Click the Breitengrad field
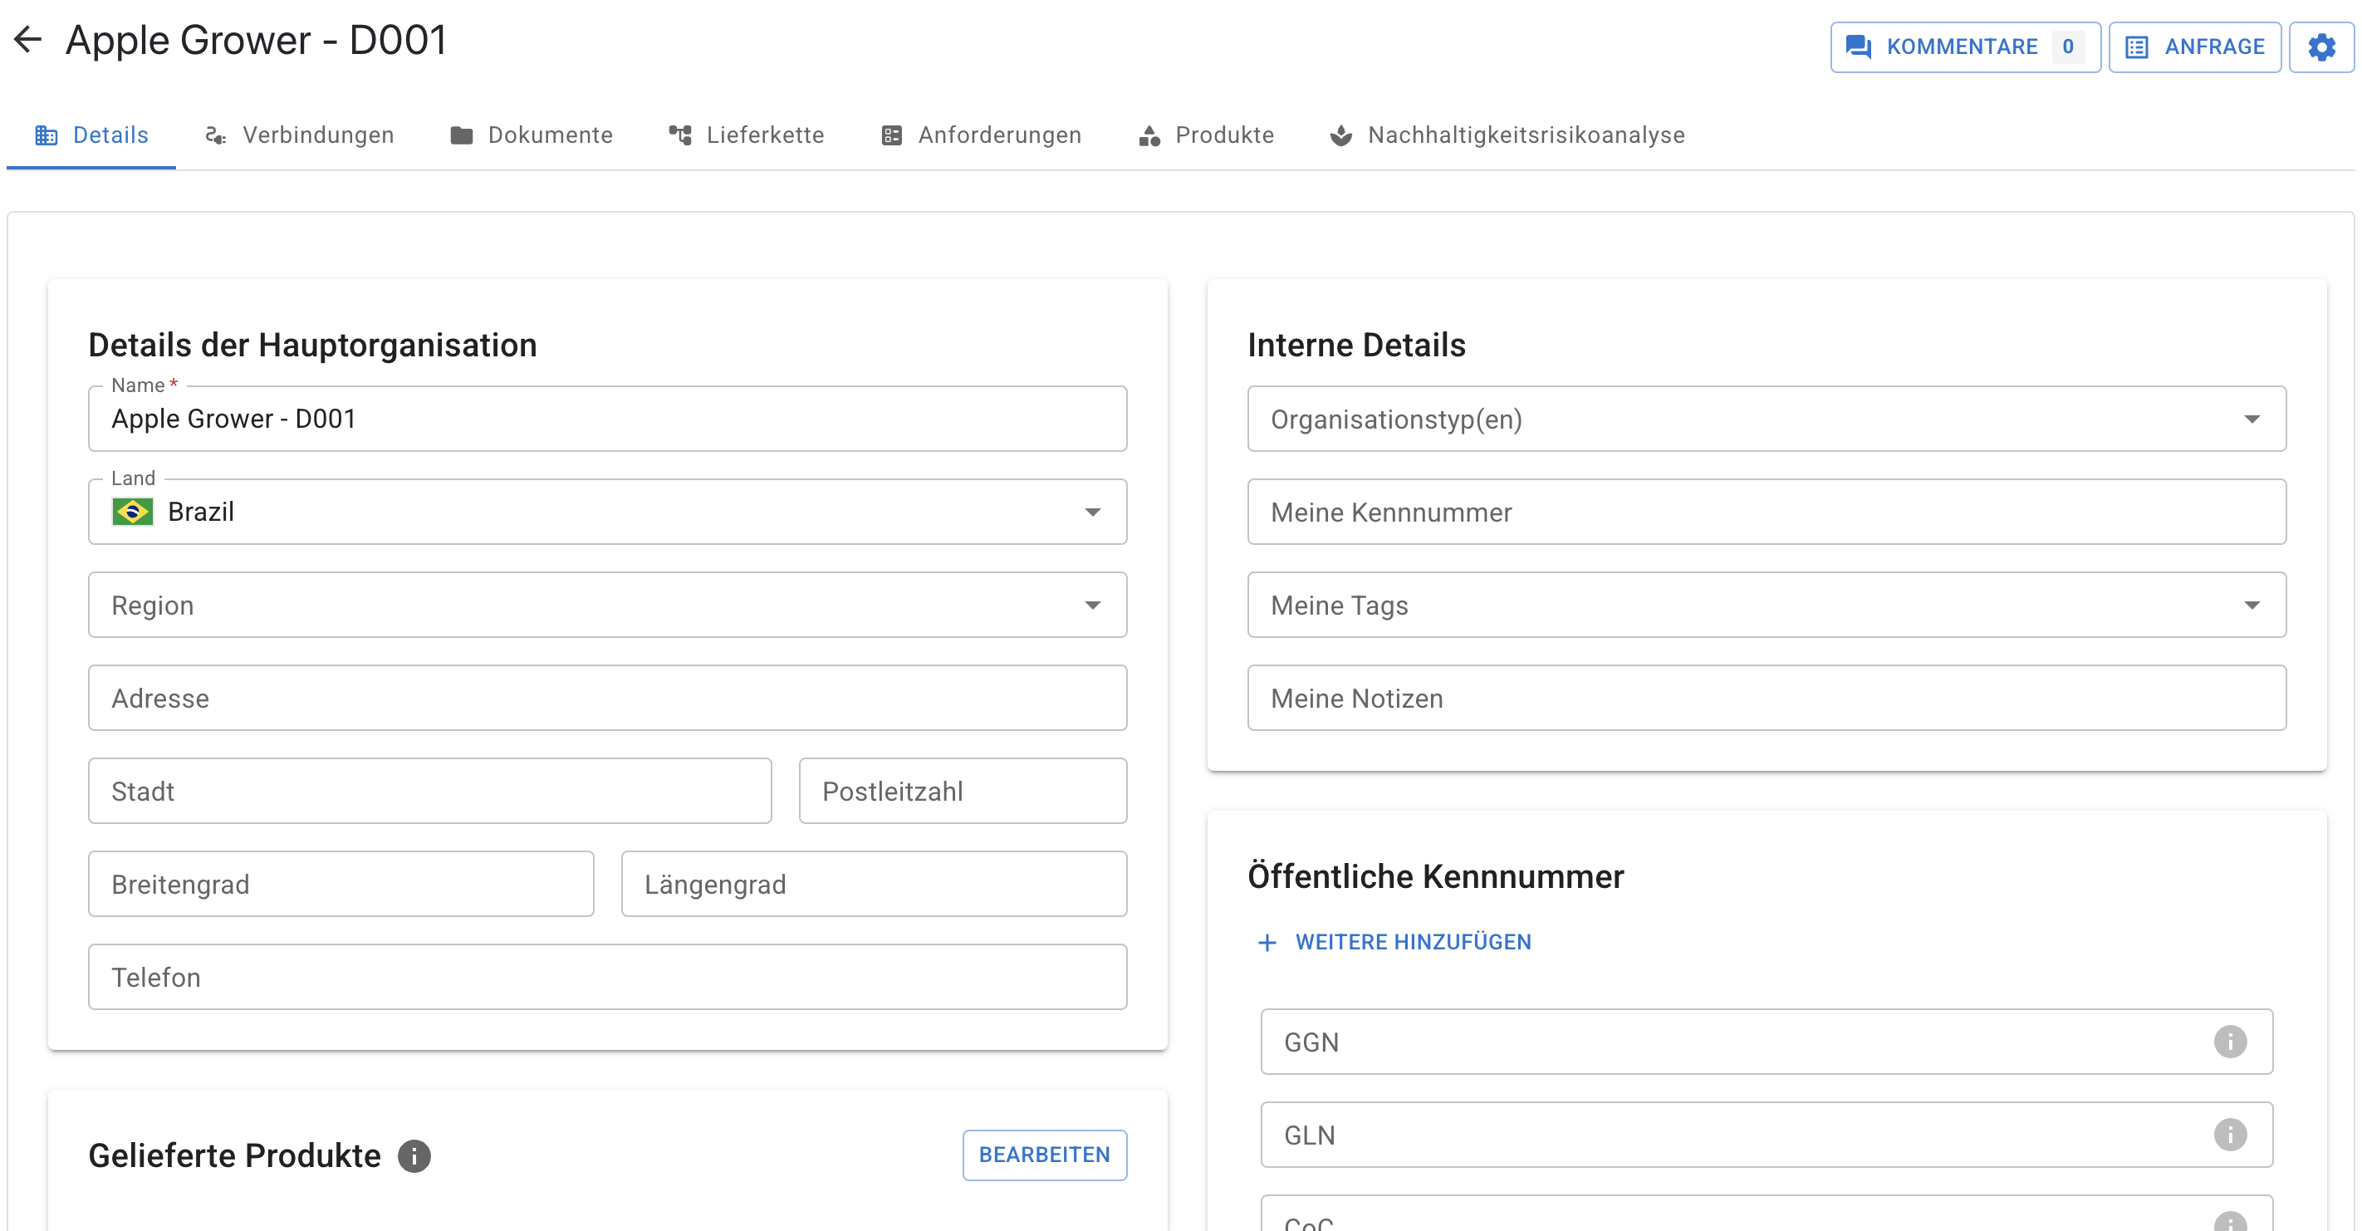This screenshot has width=2362, height=1231. coord(341,885)
